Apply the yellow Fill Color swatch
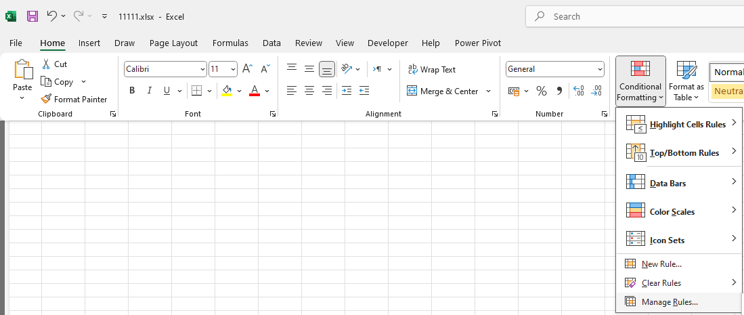The height and width of the screenshot is (315, 744). pos(227,91)
